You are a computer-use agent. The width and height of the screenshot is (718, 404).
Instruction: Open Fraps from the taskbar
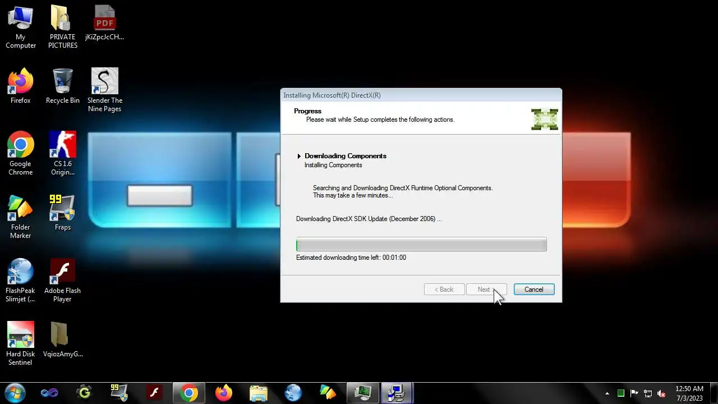click(x=119, y=393)
